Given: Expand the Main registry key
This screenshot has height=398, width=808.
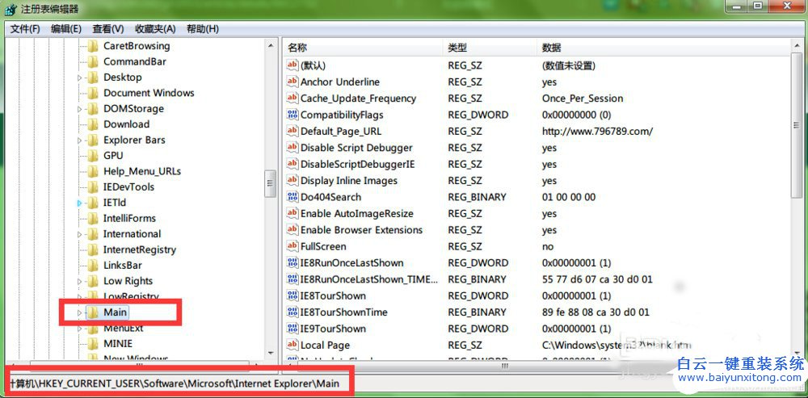Looking at the screenshot, I should [80, 312].
